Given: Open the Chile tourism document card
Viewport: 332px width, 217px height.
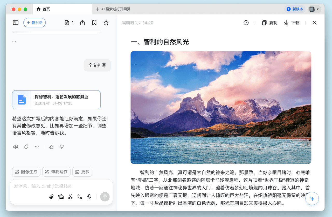Looking at the screenshot, I should point(56,100).
